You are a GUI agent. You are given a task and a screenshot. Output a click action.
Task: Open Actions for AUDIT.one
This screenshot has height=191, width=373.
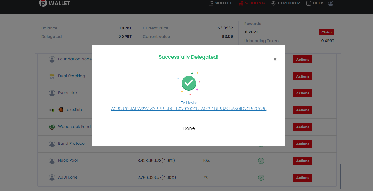[x=303, y=178]
